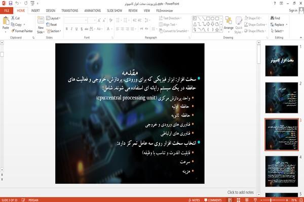Switch to Normal view in status bar
The image size is (304, 202).
tap(230, 200)
